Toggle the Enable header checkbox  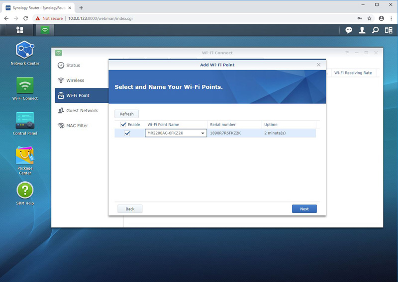point(123,125)
